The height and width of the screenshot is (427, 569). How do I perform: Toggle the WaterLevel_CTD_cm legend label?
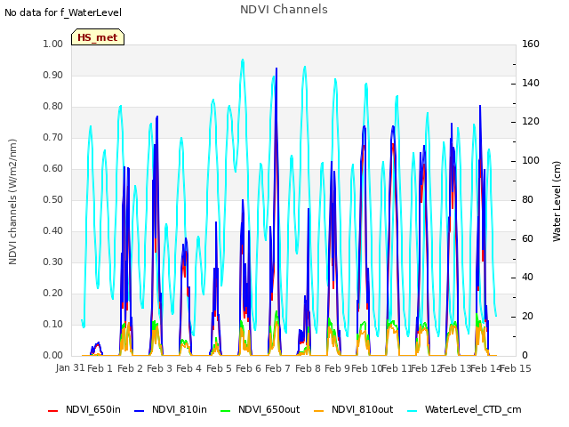tap(473, 409)
